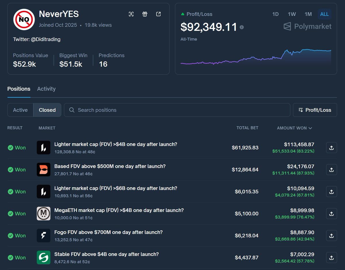Click the Search positions field
The height and width of the screenshot is (270, 345).
177,110
